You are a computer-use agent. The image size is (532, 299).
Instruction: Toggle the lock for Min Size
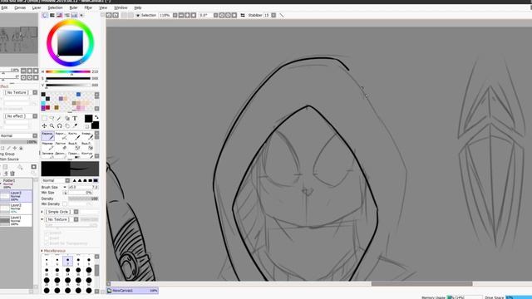tap(65, 193)
